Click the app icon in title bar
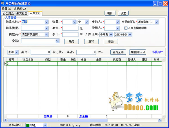169x128 pixels. click(3, 3)
